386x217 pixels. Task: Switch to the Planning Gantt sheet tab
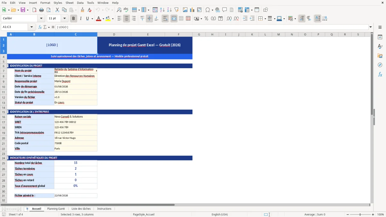(x=56, y=209)
